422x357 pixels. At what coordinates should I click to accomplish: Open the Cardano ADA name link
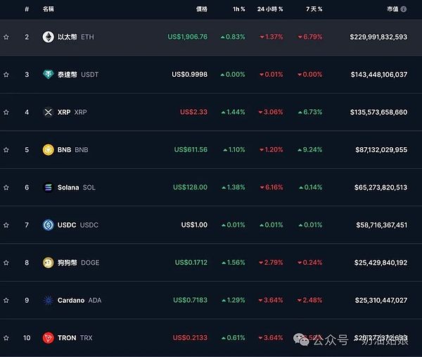click(x=79, y=300)
